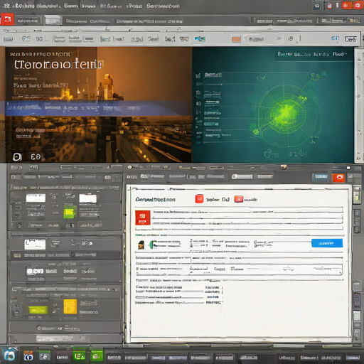364x364 pixels.
Task: Select the white thumbnail in the upper gray panel
Action: coord(36,198)
